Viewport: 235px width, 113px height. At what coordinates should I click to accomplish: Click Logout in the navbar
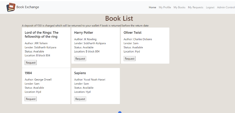(210, 7)
